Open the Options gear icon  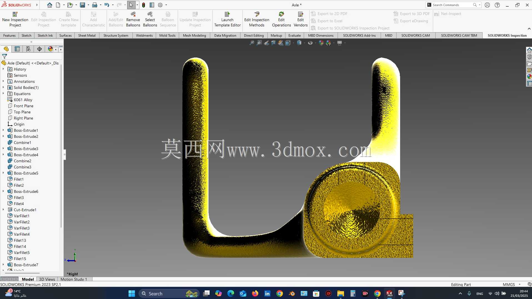(x=160, y=5)
